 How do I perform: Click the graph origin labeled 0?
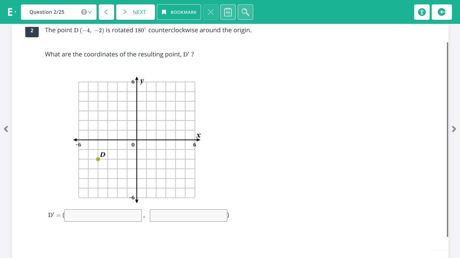tap(133, 145)
